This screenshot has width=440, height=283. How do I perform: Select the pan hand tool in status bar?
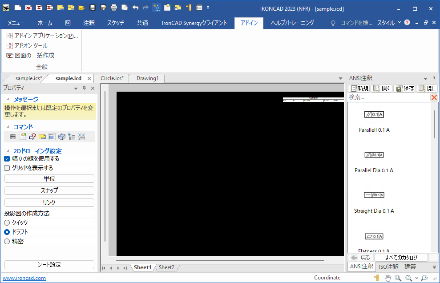[x=388, y=278]
